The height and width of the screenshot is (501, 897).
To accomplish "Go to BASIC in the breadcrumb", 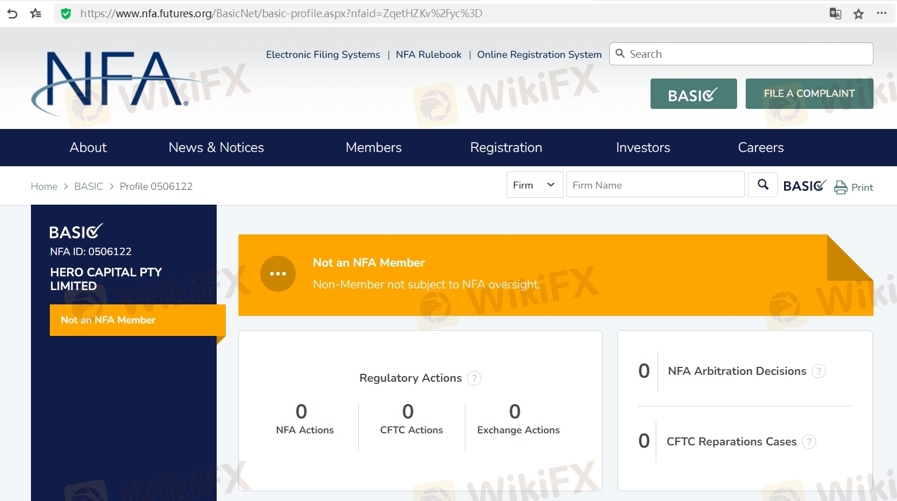I will (88, 186).
